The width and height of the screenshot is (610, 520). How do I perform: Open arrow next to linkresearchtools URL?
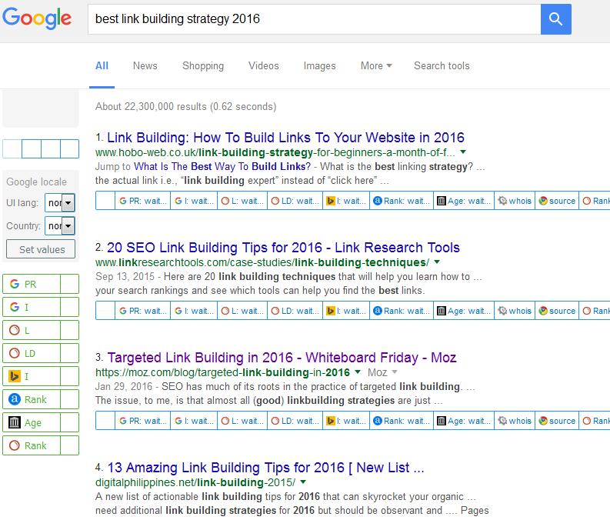(437, 262)
